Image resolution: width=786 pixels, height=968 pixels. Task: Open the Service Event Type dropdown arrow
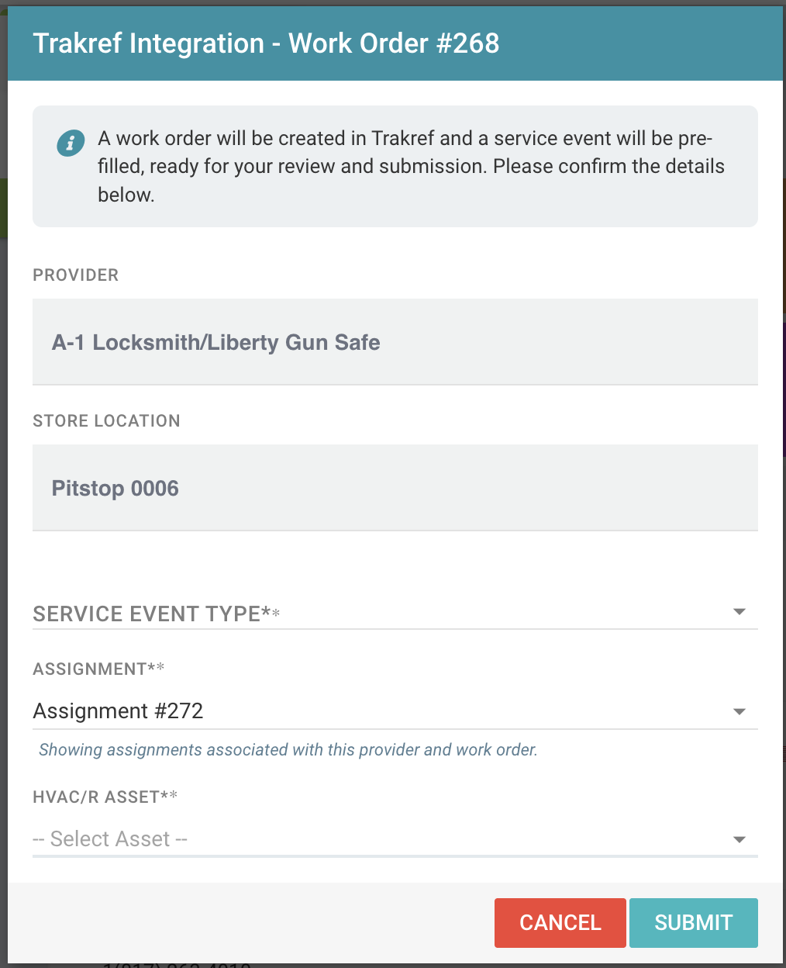(739, 612)
